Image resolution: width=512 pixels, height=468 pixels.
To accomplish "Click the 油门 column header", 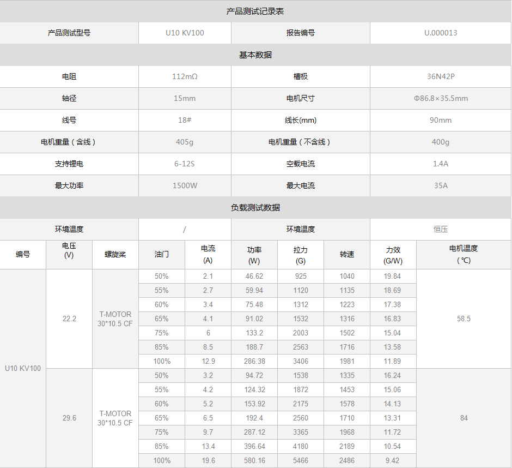I will tap(162, 255).
